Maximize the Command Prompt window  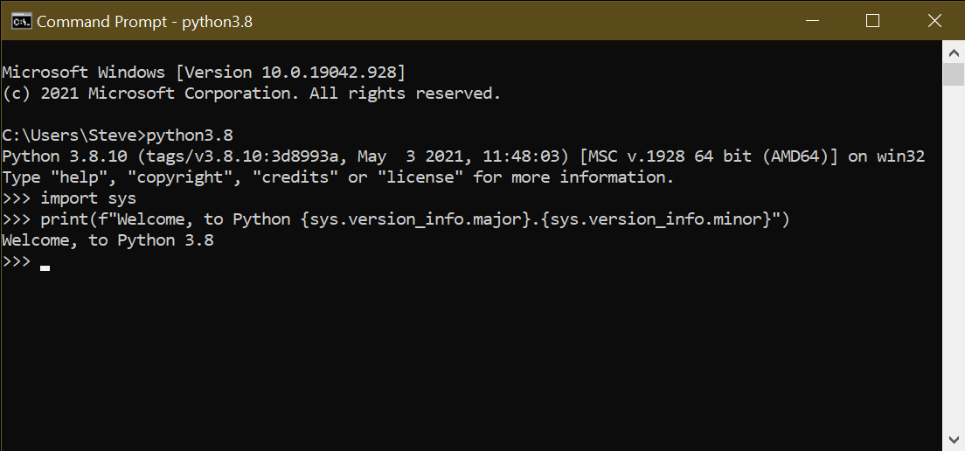[872, 21]
